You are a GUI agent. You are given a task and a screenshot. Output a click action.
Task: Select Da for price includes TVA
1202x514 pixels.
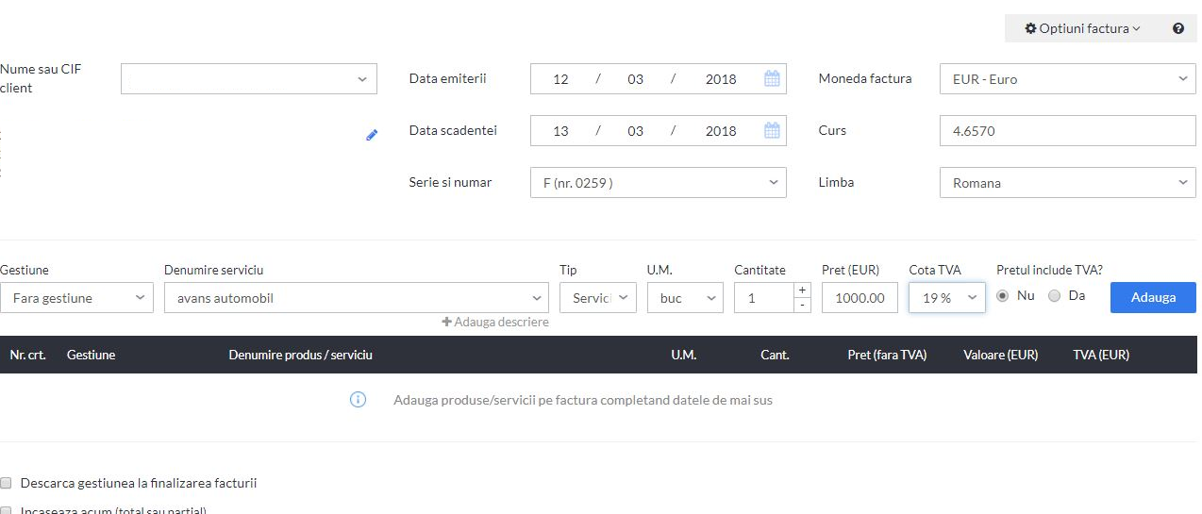(x=1054, y=296)
